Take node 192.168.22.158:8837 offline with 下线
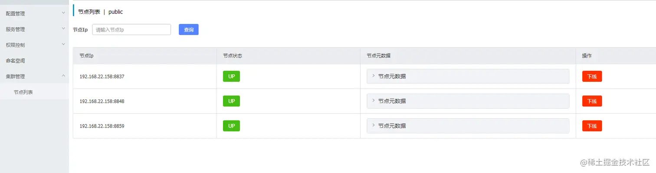This screenshot has width=656, height=173. pos(592,77)
